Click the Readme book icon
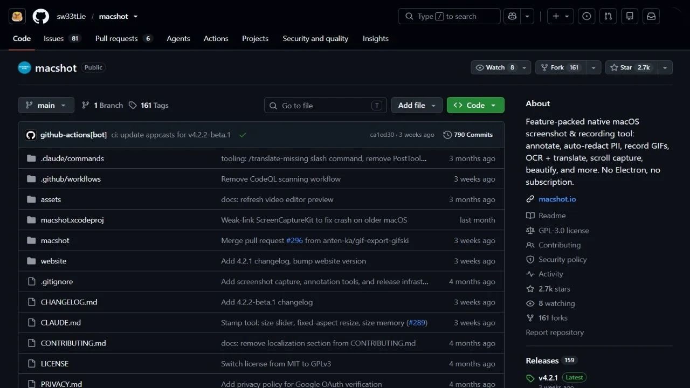Screen dimensions: 690x388 530,216
